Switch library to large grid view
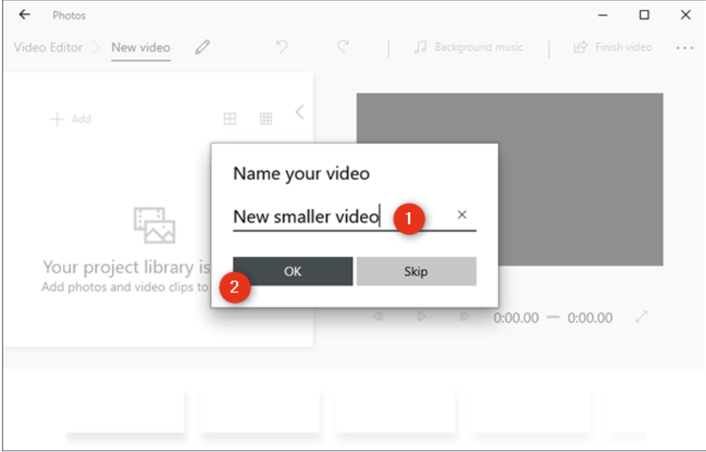Image resolution: width=706 pixels, height=452 pixels. pyautogui.click(x=231, y=119)
